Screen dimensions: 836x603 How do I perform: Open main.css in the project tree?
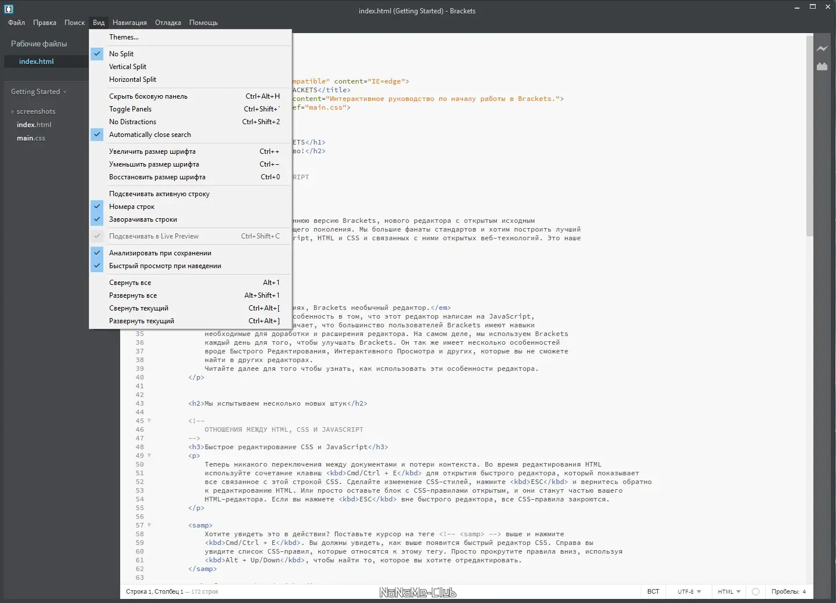point(31,138)
